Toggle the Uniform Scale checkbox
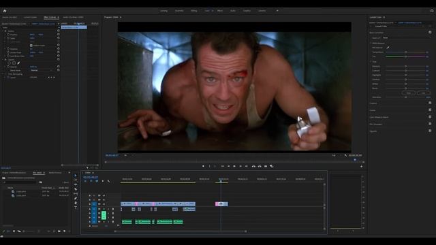This screenshot has height=245, width=436. [x=31, y=46]
